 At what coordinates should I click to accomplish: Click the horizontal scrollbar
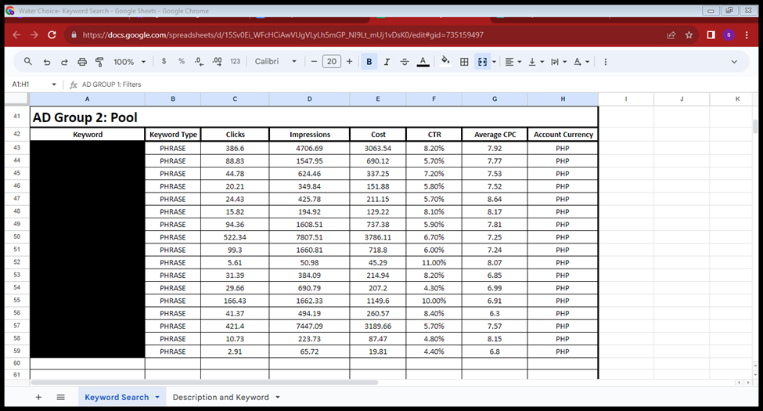[204, 383]
